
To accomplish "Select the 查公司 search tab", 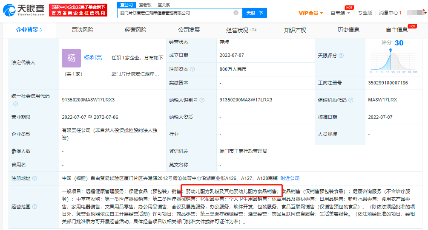I will (126, 5).
